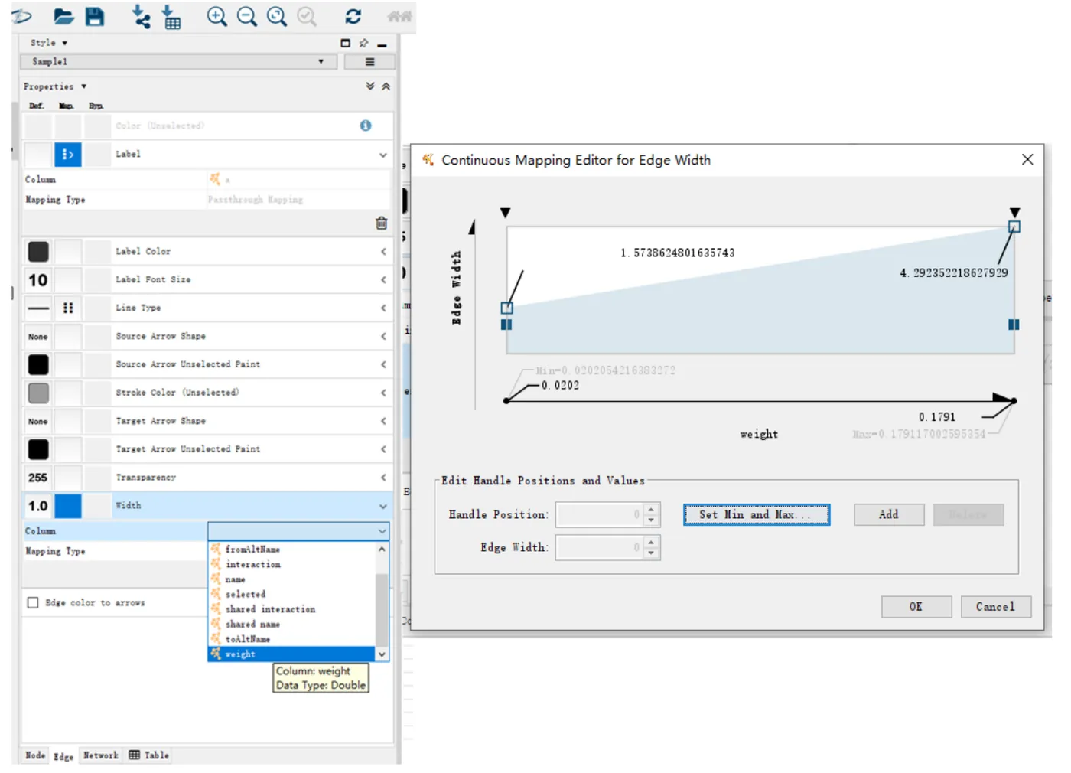Open the Width Column combo box
The image size is (1071, 773).
click(298, 531)
